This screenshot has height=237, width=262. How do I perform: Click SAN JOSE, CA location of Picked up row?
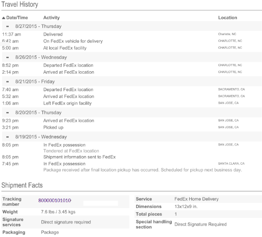tap(228, 127)
